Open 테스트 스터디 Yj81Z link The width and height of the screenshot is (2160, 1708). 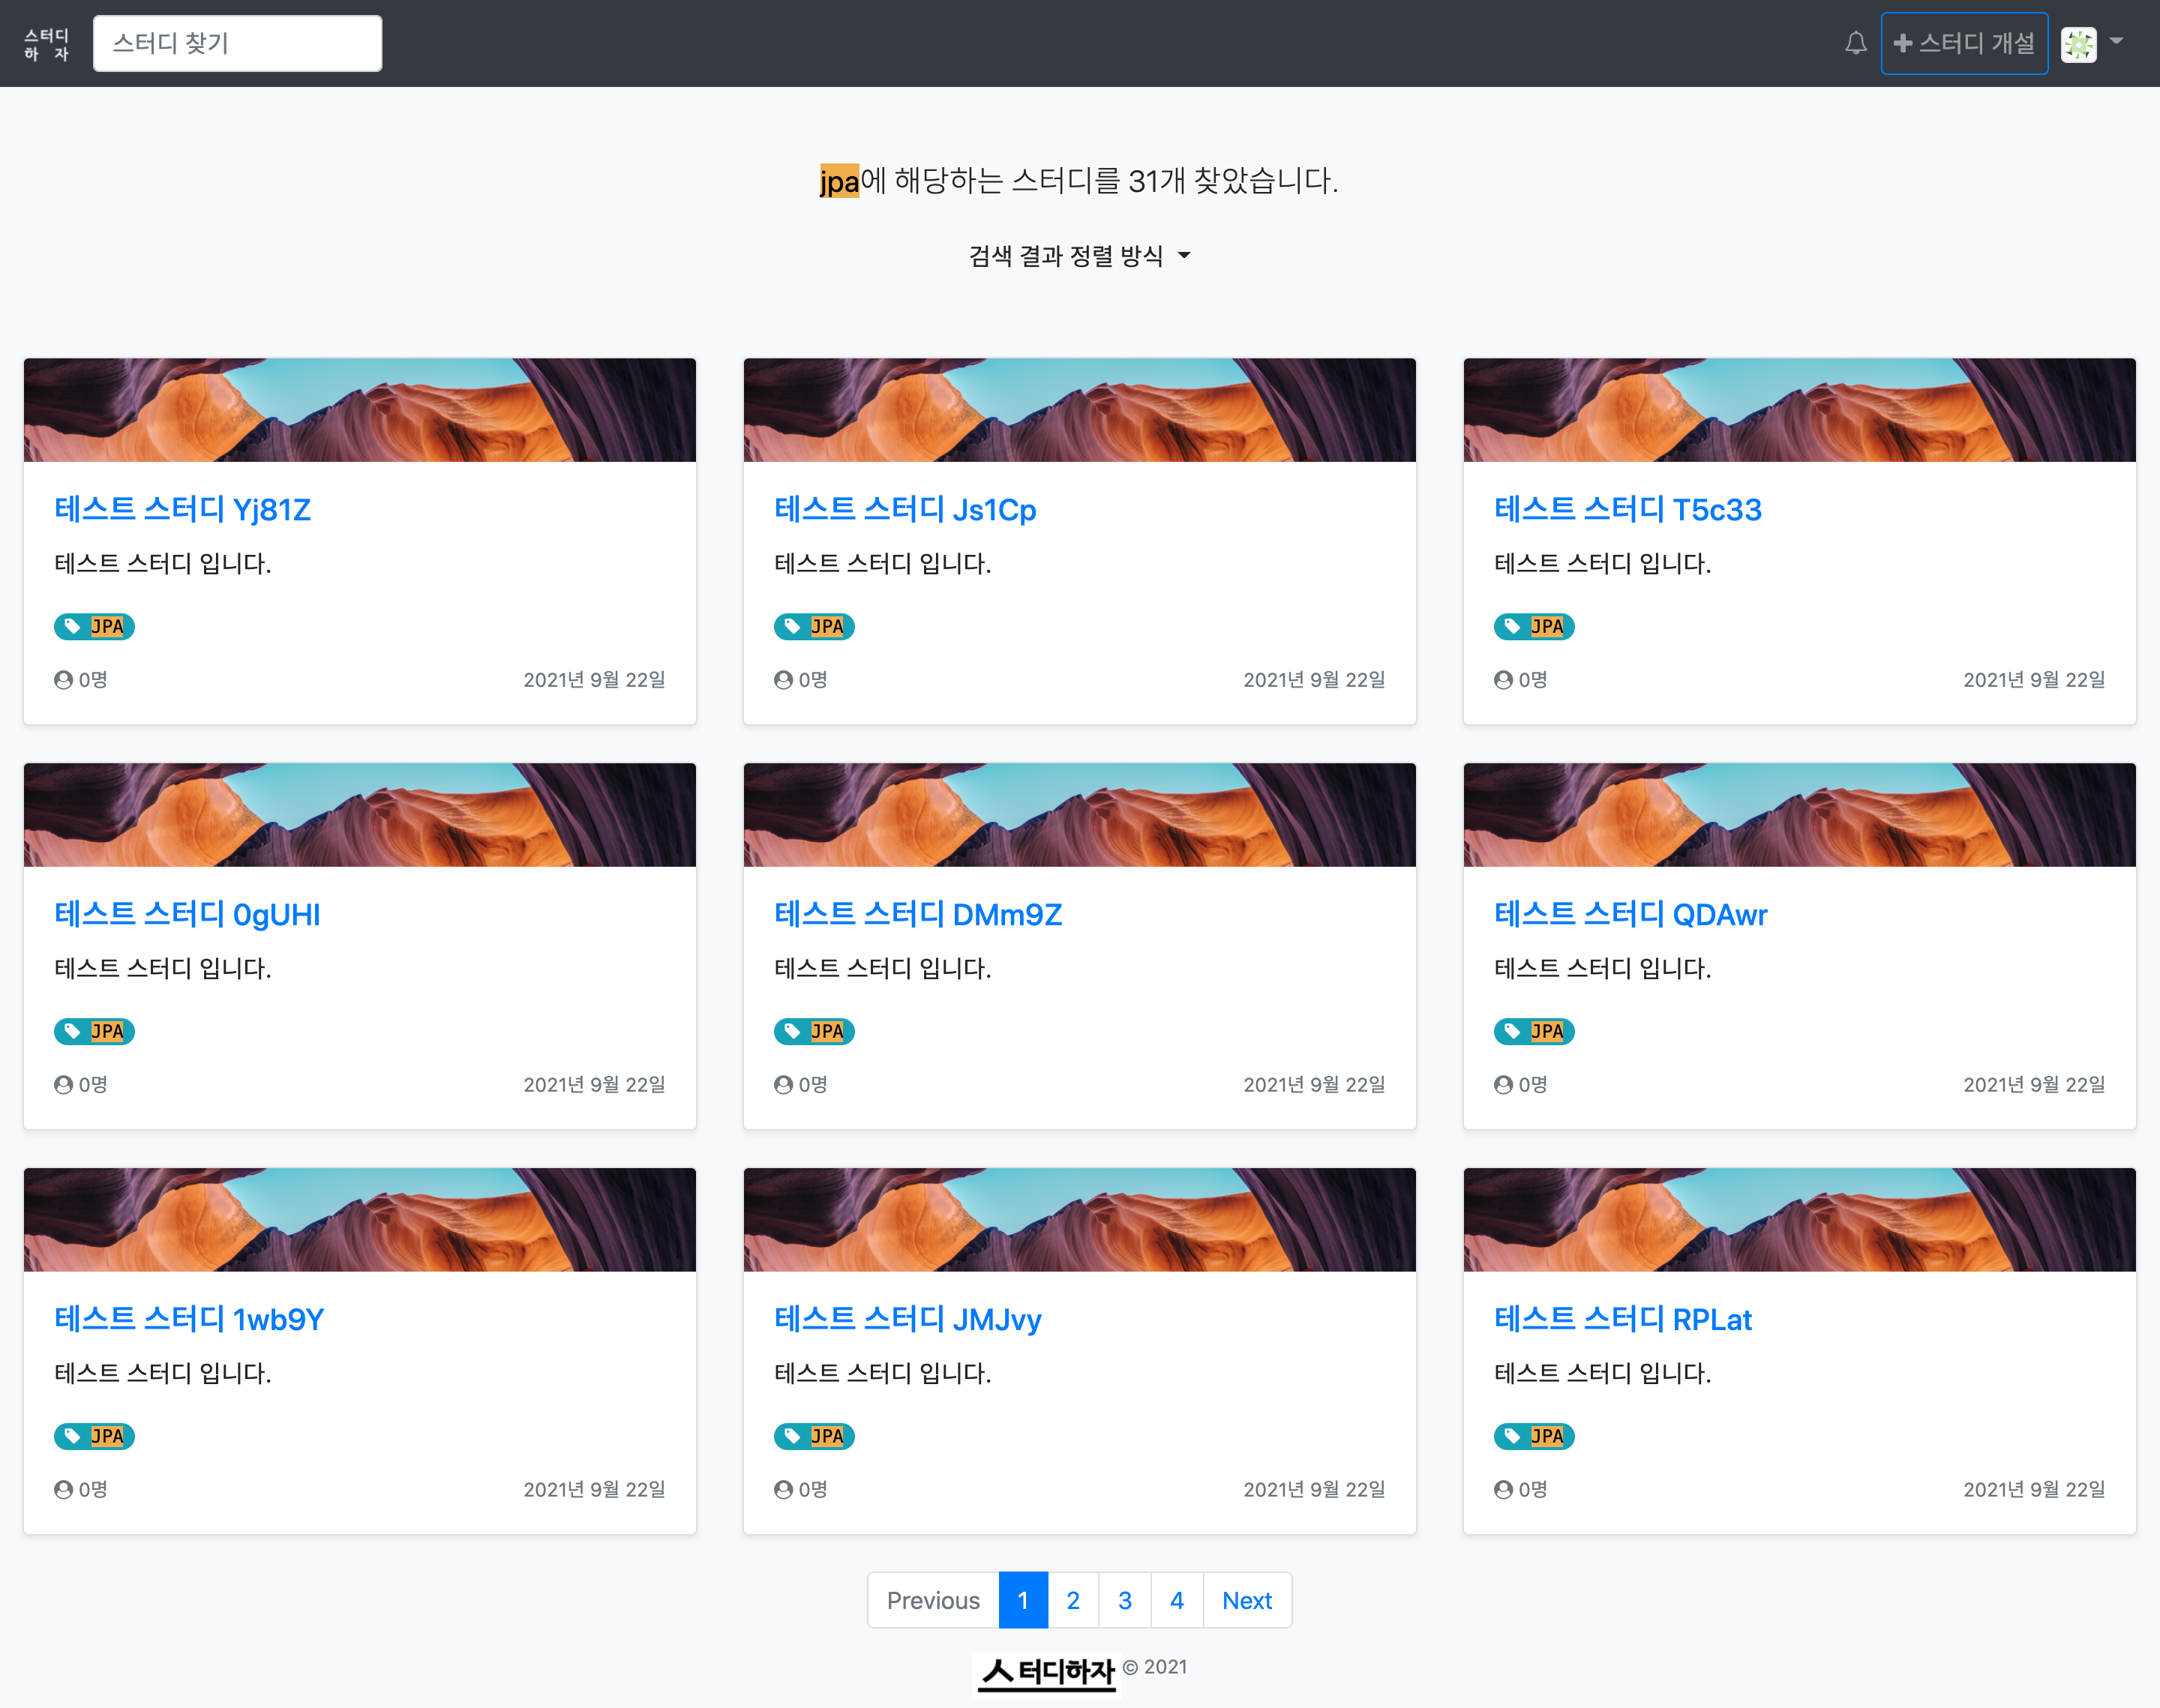coord(182,509)
